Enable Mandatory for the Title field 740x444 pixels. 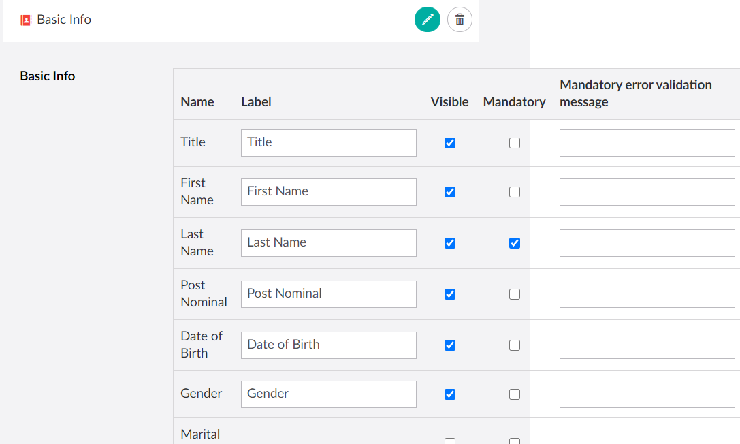pyautogui.click(x=514, y=142)
